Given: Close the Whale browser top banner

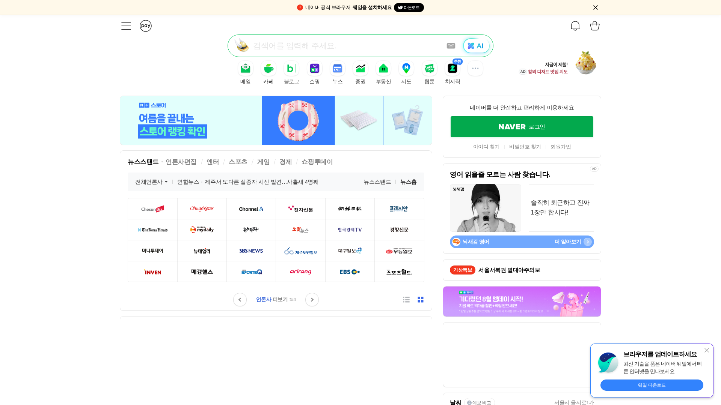Looking at the screenshot, I should tap(596, 7).
